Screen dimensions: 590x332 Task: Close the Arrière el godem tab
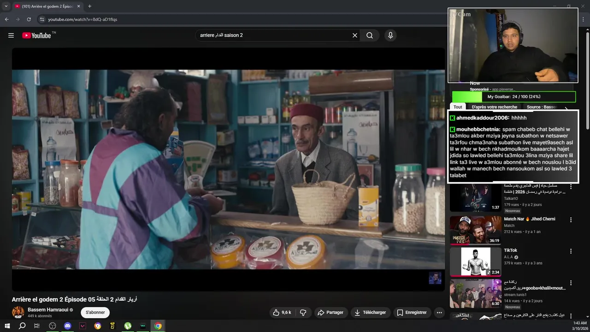tap(78, 6)
